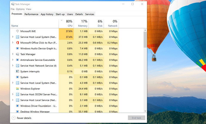Click the 66.2 MB memory cell

pos(81,60)
